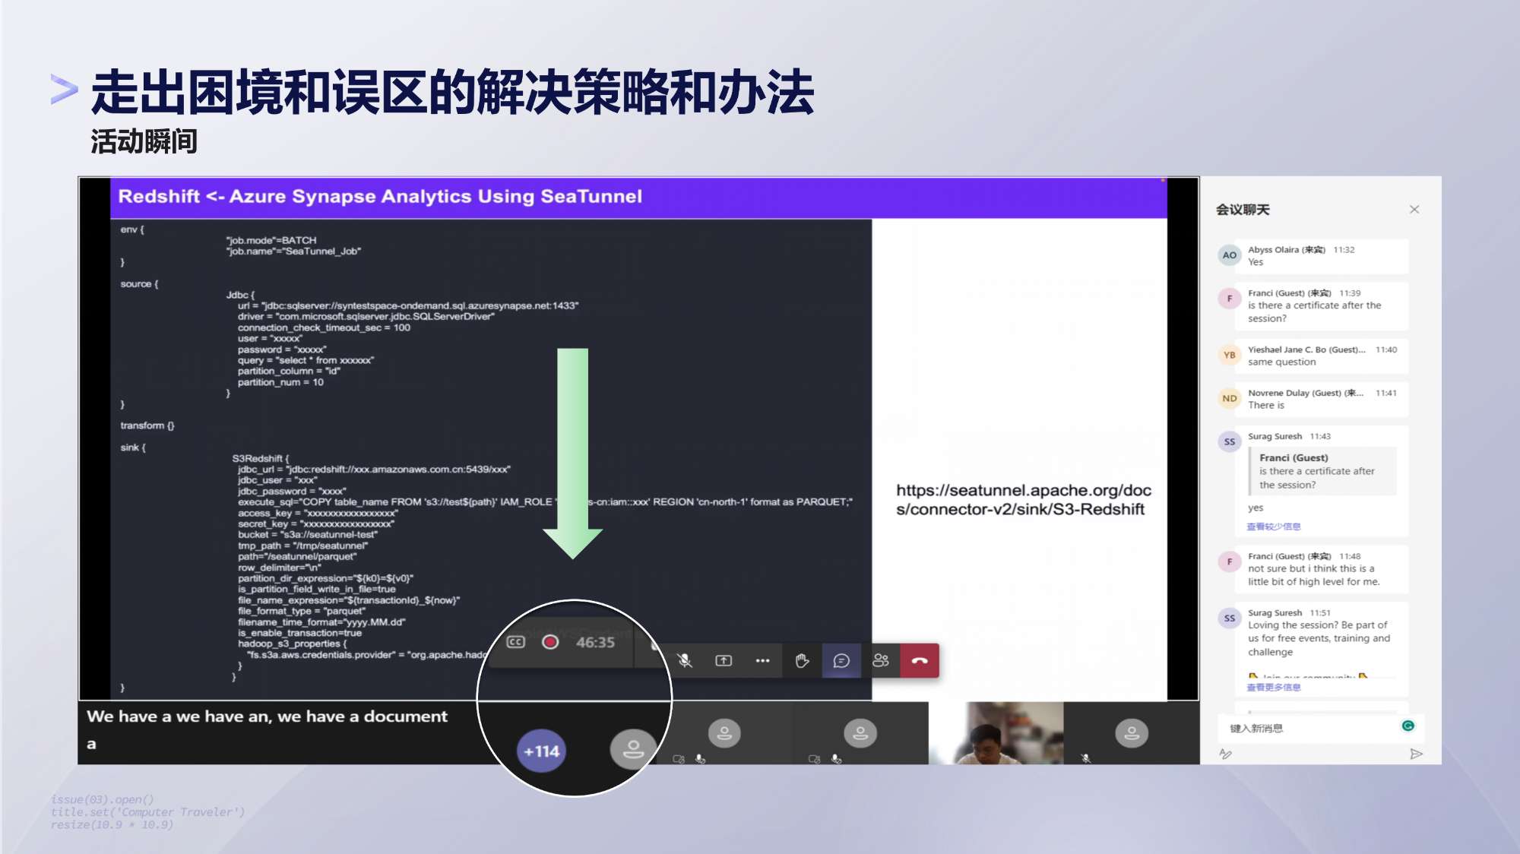Click the 46:35 meeting timer
Image resolution: width=1520 pixels, height=854 pixels.
(595, 643)
